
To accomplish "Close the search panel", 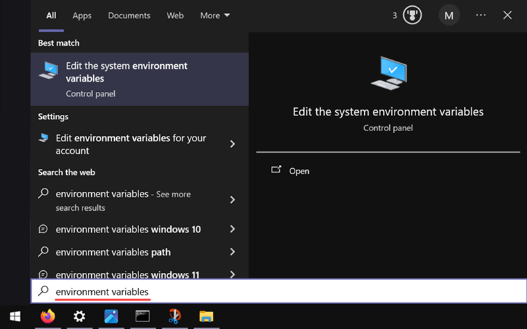I will (x=507, y=15).
